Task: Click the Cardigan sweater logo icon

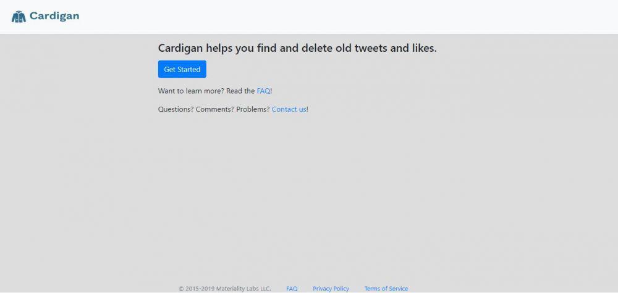Action: click(x=19, y=17)
